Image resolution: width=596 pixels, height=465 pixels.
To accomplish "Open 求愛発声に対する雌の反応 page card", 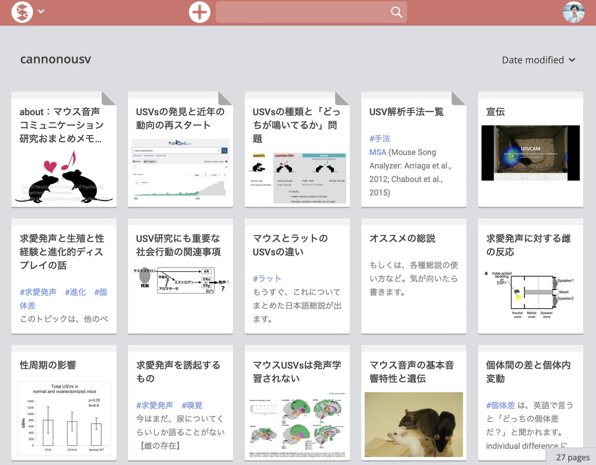I will tap(530, 276).
